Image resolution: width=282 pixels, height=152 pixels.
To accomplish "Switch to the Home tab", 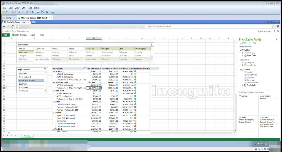I will click(9, 18).
